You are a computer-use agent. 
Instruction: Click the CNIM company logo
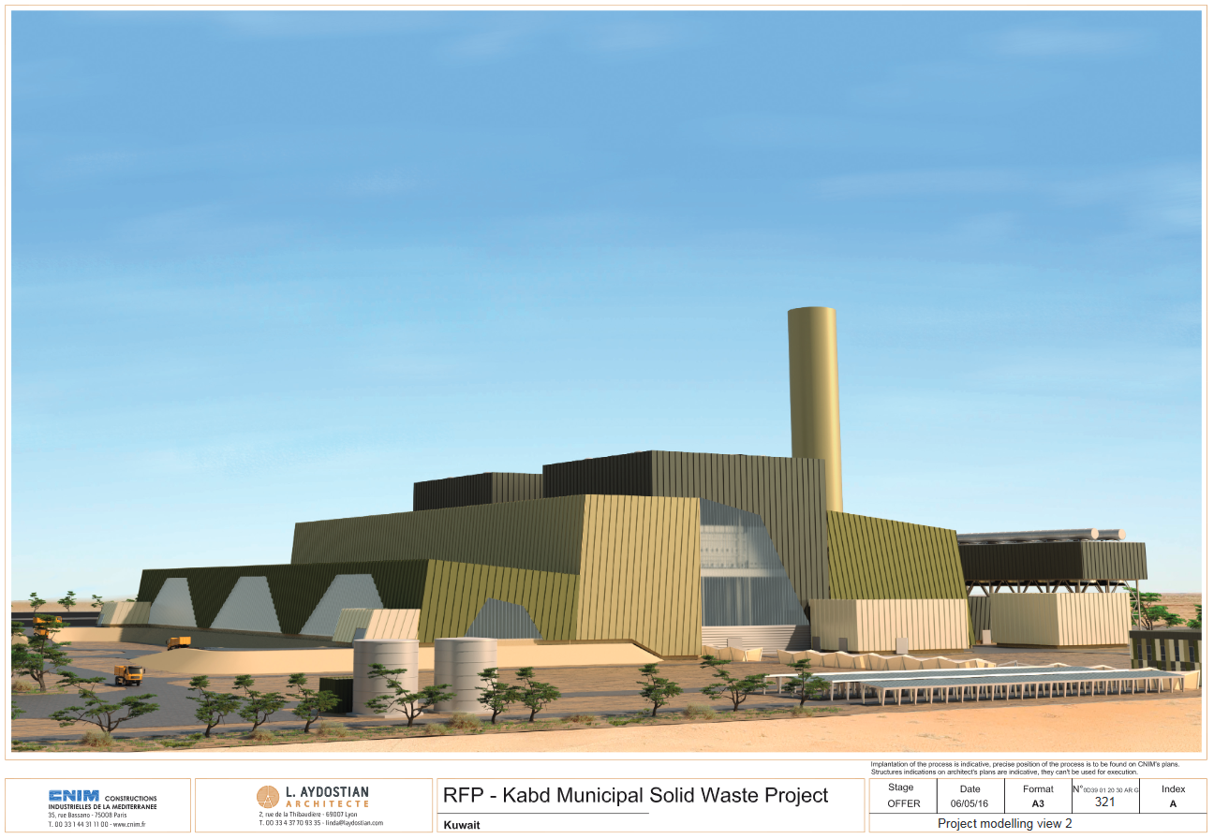point(74,796)
